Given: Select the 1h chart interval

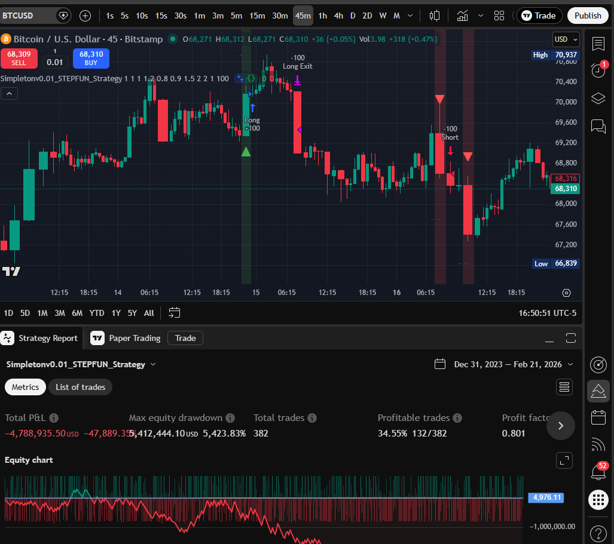Looking at the screenshot, I should point(323,16).
